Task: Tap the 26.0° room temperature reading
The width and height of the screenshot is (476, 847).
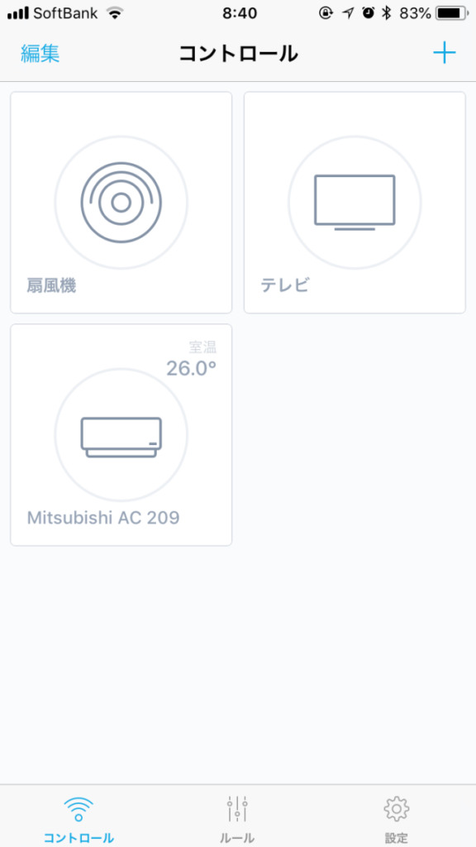Action: point(191,368)
